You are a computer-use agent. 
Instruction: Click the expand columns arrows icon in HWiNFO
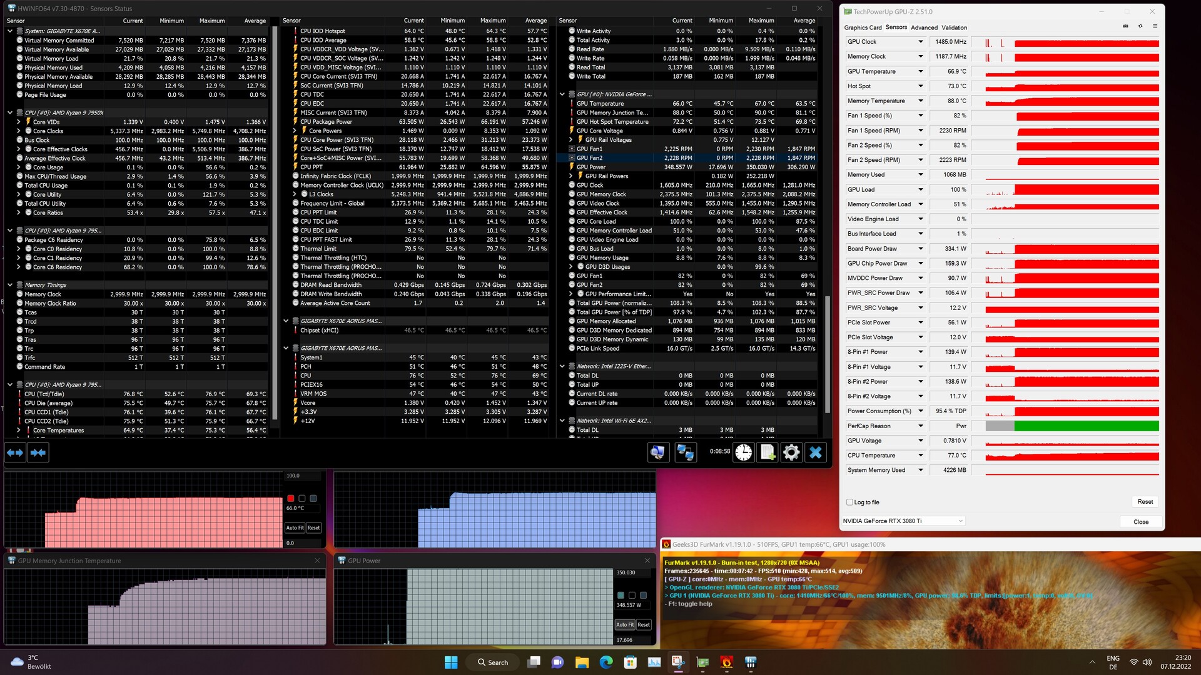click(15, 452)
